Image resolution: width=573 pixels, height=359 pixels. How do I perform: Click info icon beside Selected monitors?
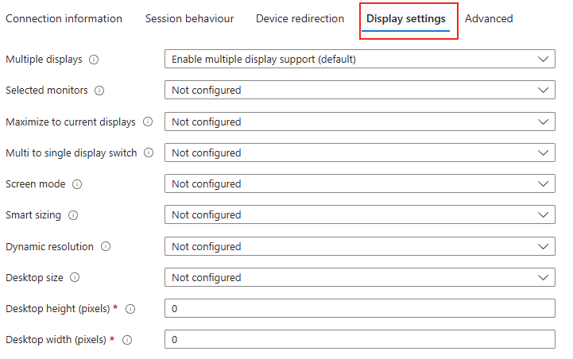click(x=99, y=91)
